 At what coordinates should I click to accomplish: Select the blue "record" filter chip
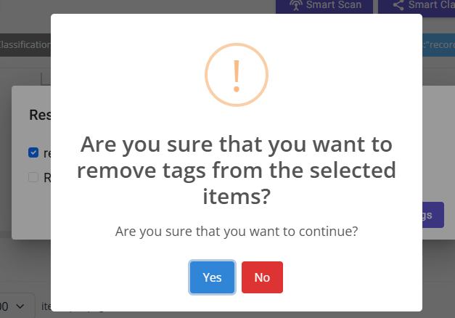438,45
